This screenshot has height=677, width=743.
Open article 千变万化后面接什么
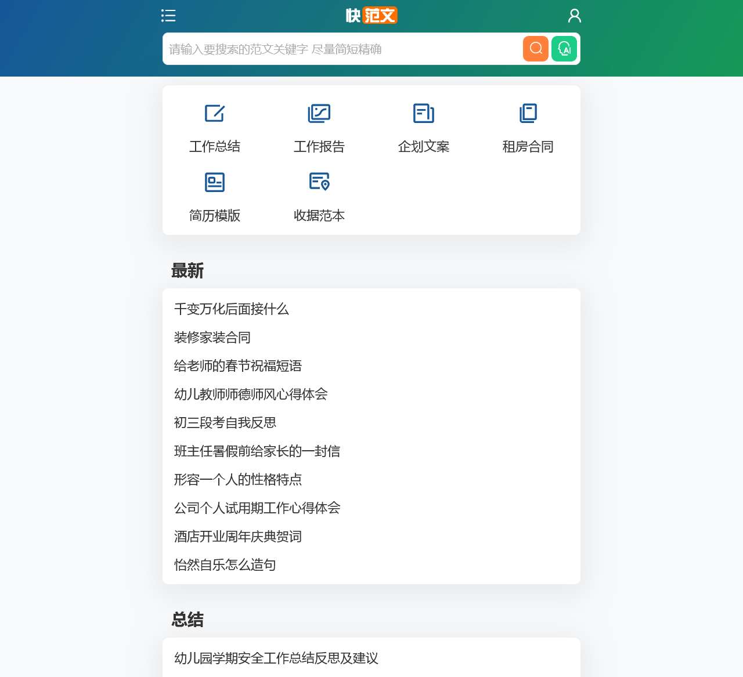click(232, 309)
